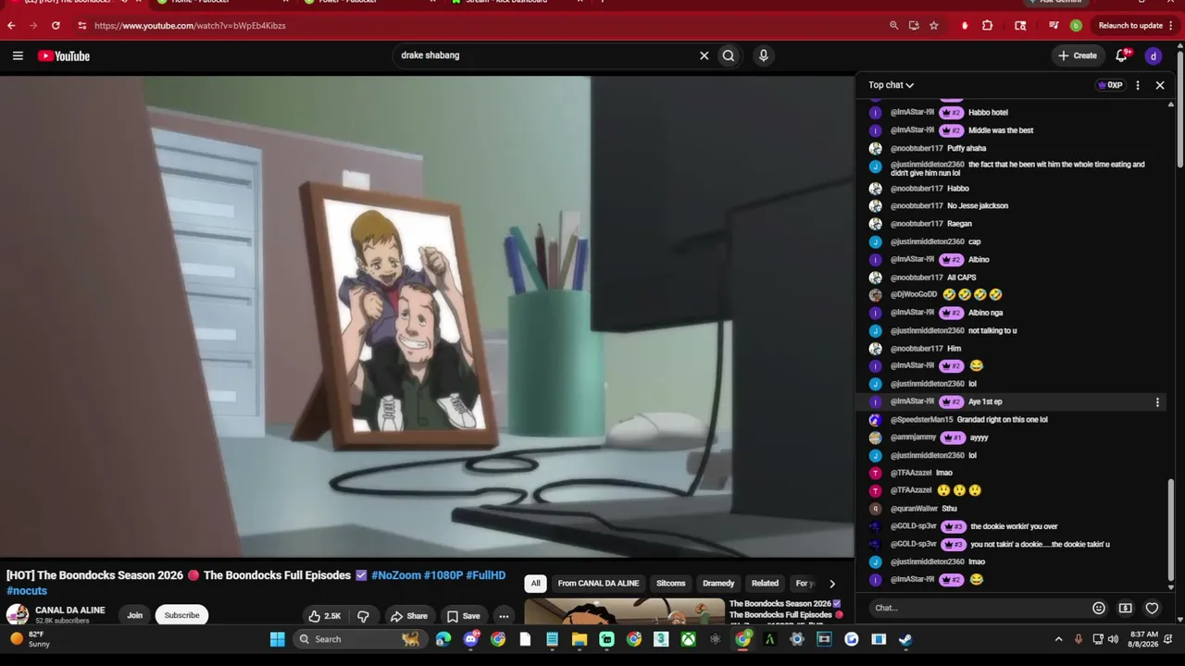Viewport: 1185px width, 666px height.
Task: Click the chat message 'the dookie workin' you over'
Action: pos(1014,526)
